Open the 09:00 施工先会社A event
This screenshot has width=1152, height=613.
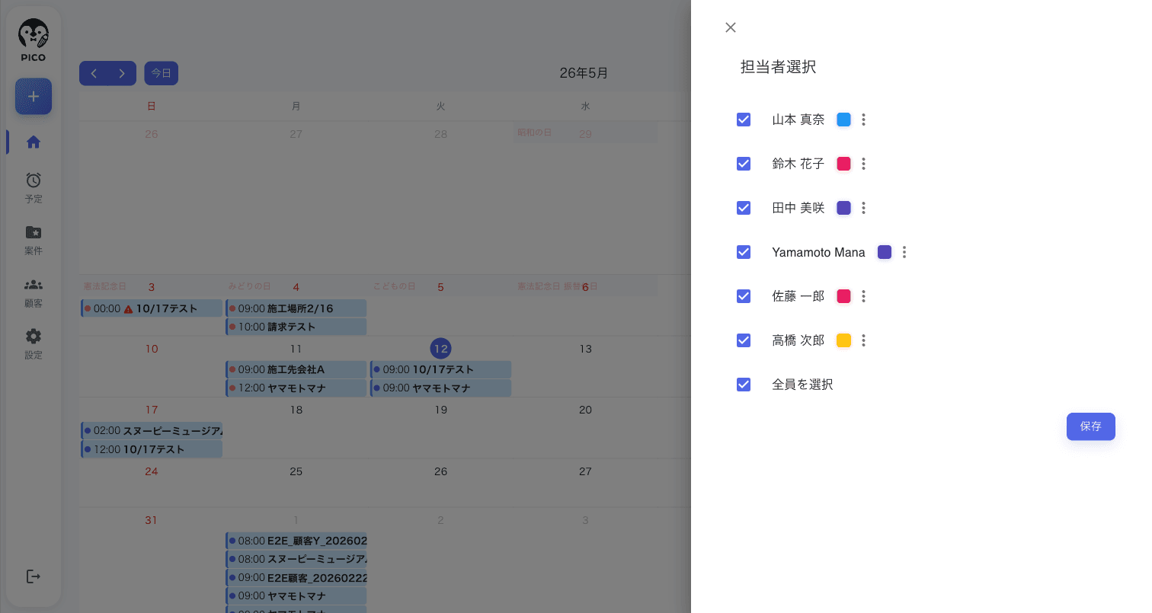[296, 369]
